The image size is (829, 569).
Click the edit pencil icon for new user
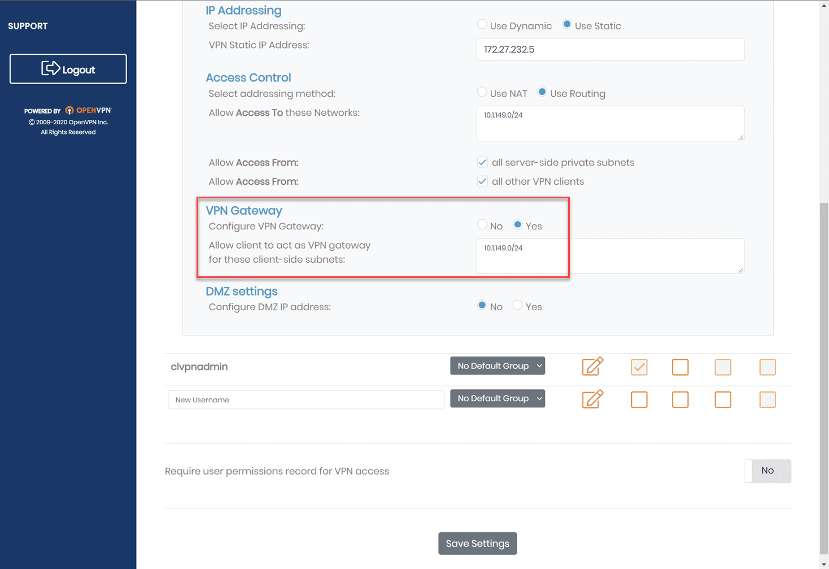pyautogui.click(x=592, y=399)
